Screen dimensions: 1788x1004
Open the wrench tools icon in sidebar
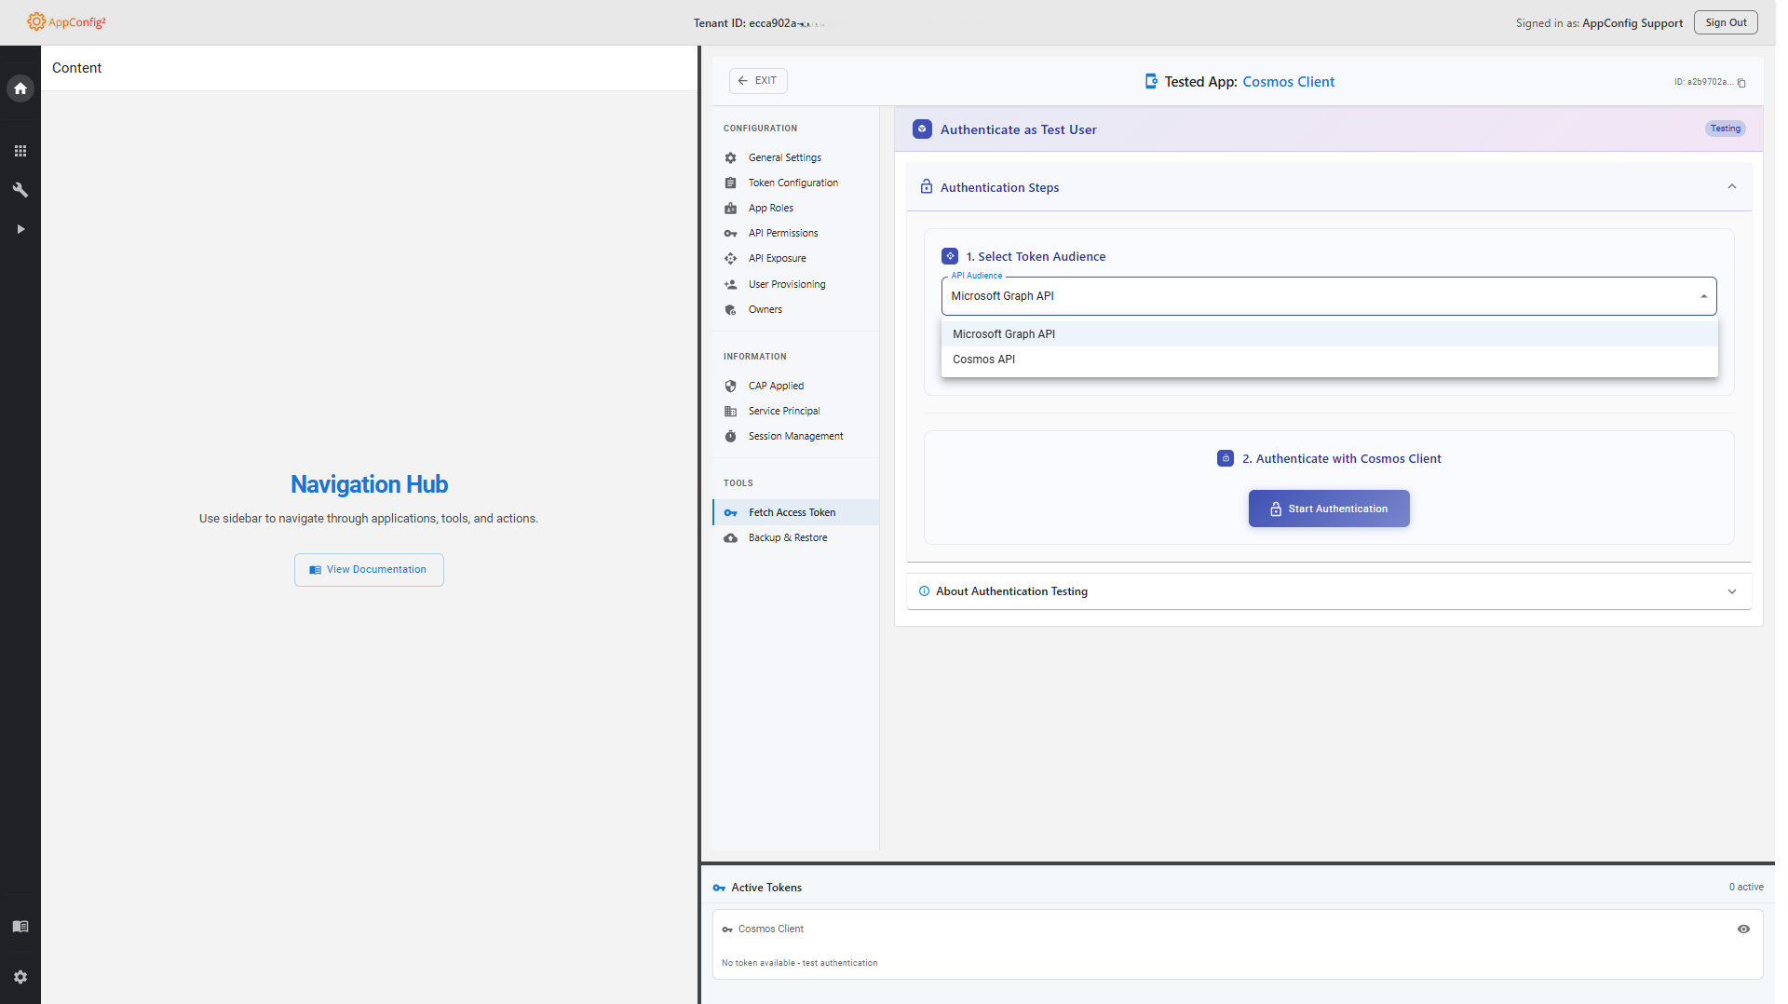(20, 190)
